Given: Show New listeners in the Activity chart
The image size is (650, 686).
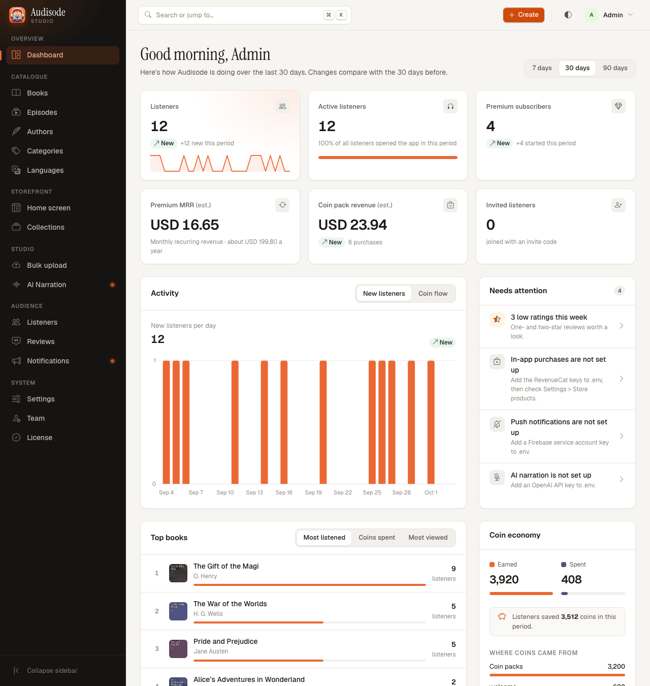Looking at the screenshot, I should [384, 294].
